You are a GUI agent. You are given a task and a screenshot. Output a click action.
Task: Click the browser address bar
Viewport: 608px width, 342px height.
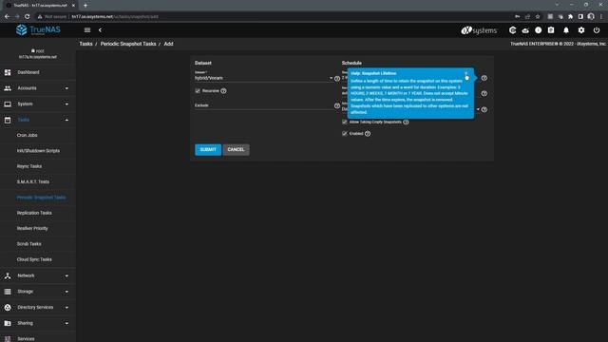click(272, 17)
